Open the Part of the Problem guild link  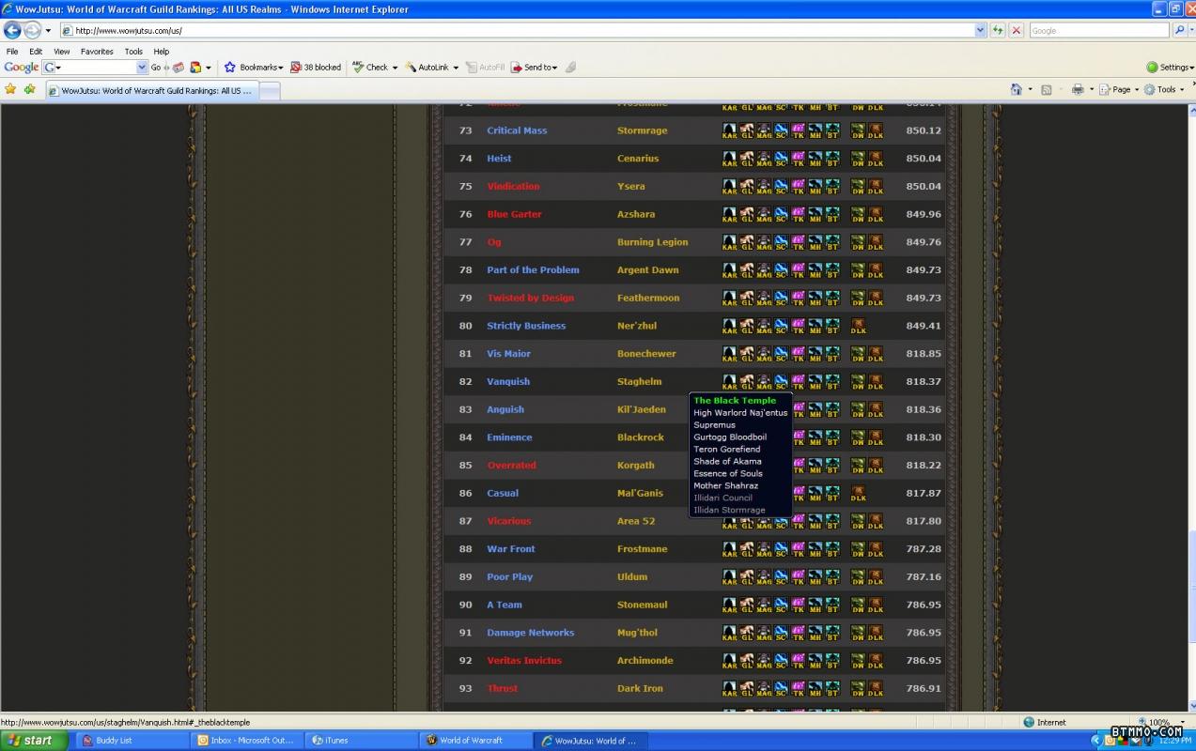click(533, 270)
